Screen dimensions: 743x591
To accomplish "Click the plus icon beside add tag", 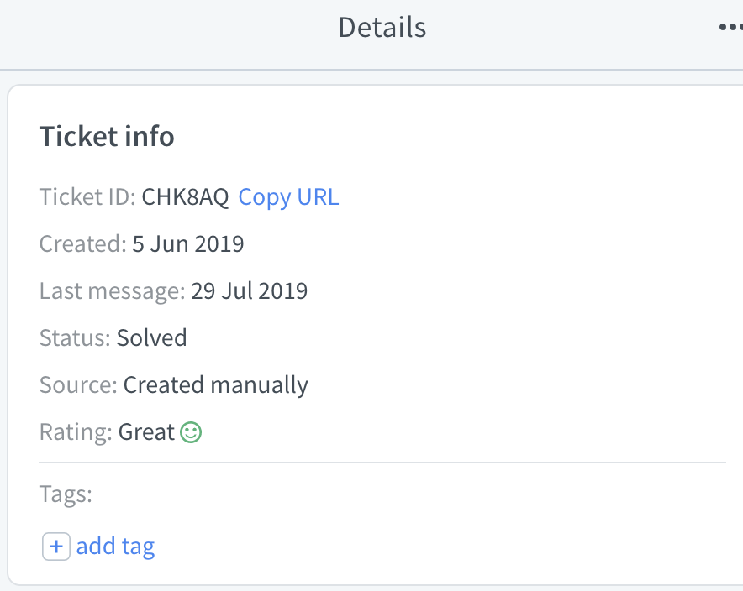I will click(56, 547).
